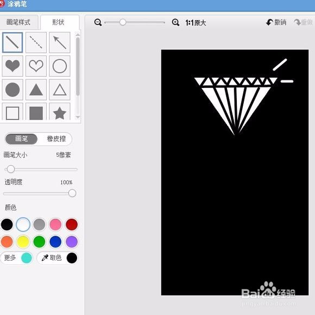Screen dimensions: 315x315
Task: Choose the filled square shape
Action: point(36,112)
